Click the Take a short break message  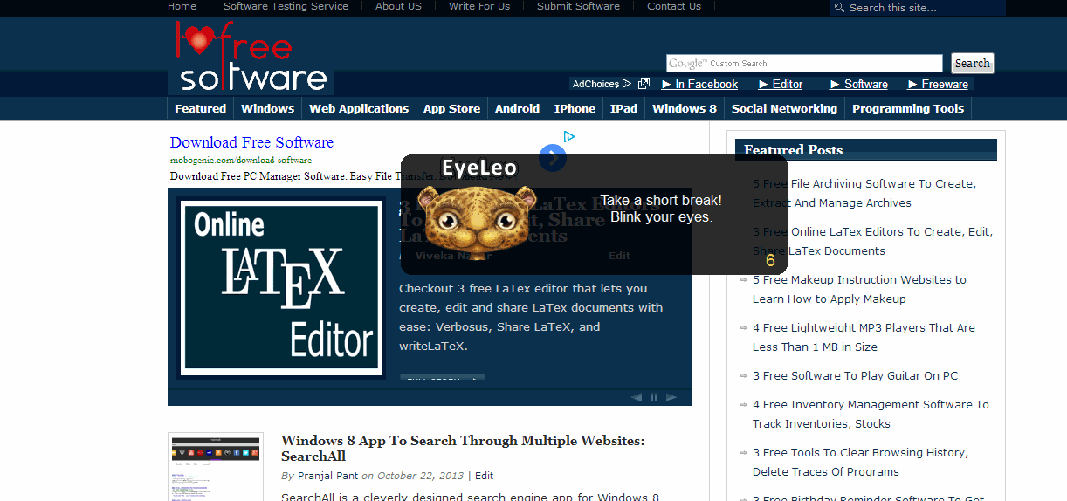coord(661,209)
